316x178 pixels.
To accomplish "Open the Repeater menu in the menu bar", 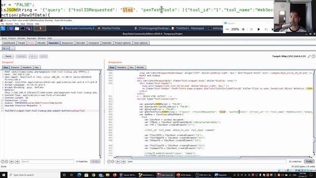I will tap(32, 38).
